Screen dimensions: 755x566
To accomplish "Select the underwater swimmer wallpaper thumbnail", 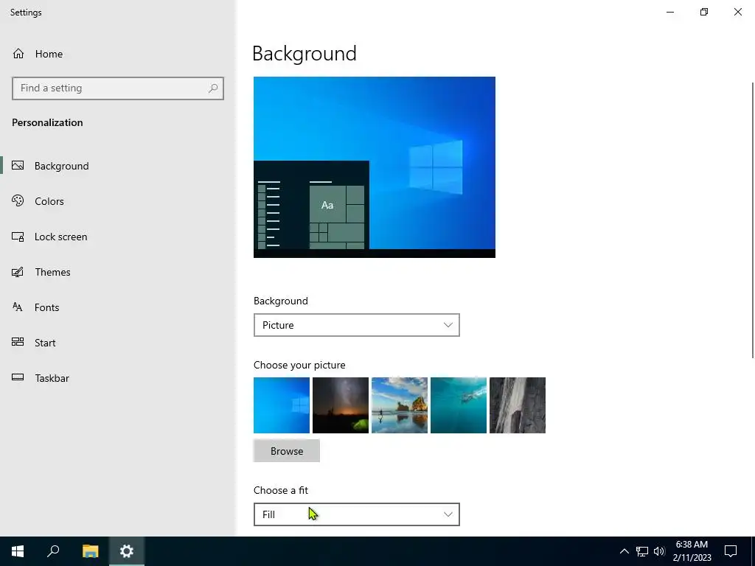I will tap(459, 405).
